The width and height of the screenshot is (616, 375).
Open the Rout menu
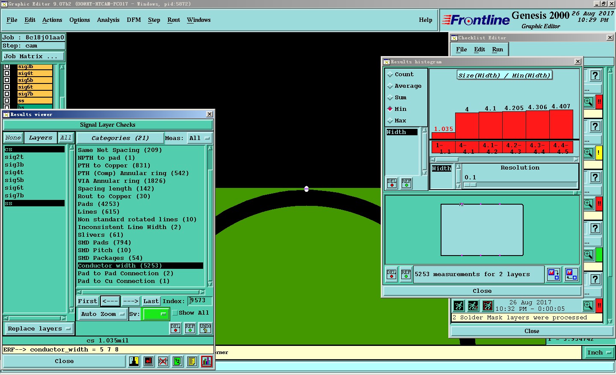point(174,20)
